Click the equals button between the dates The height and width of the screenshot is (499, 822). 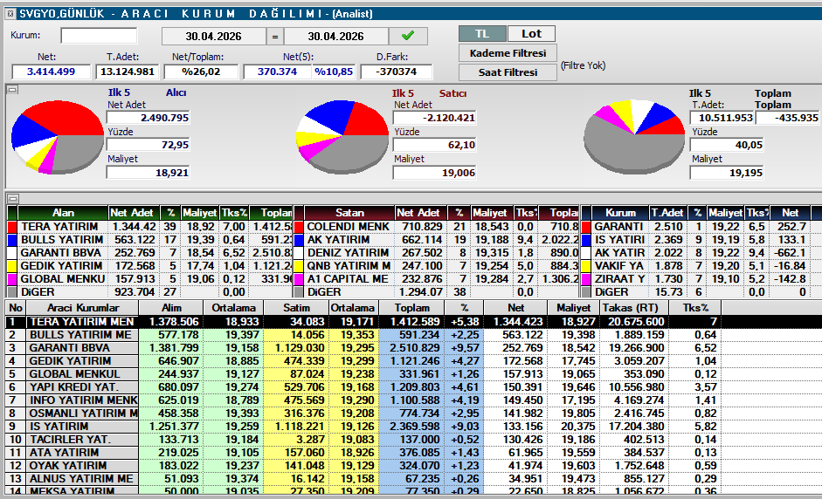point(275,37)
